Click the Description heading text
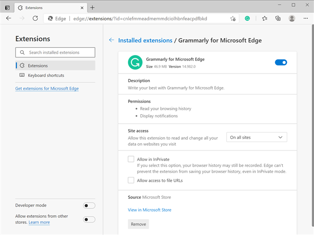 coord(139,81)
